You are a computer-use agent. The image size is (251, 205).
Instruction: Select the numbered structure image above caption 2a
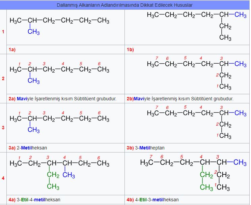click(x=59, y=72)
